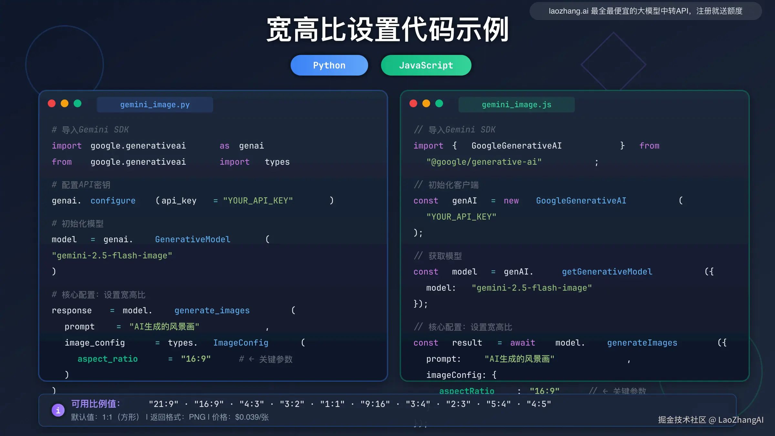The height and width of the screenshot is (436, 775).
Task: Expand the 可用比例值 info panel
Action: click(x=95, y=403)
